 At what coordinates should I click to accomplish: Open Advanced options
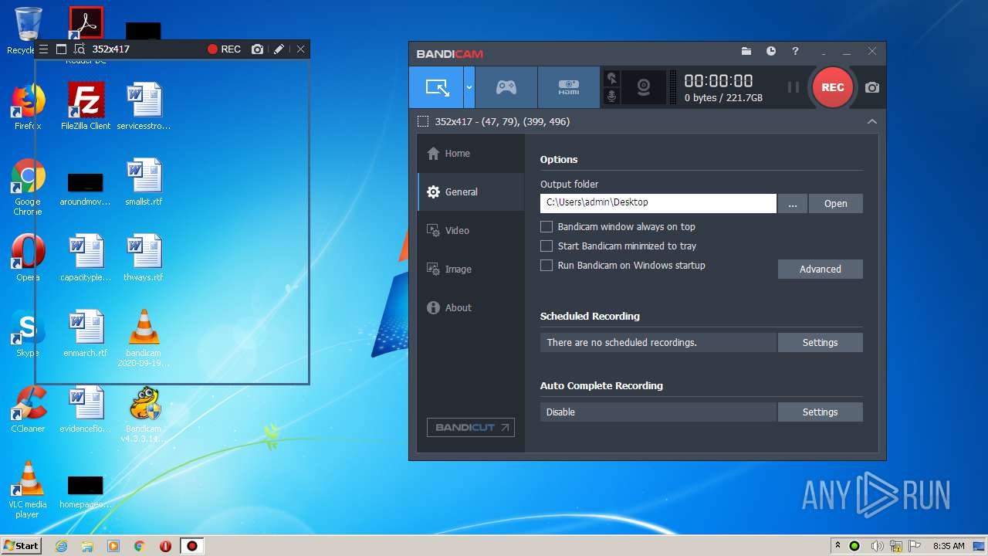pyautogui.click(x=821, y=269)
